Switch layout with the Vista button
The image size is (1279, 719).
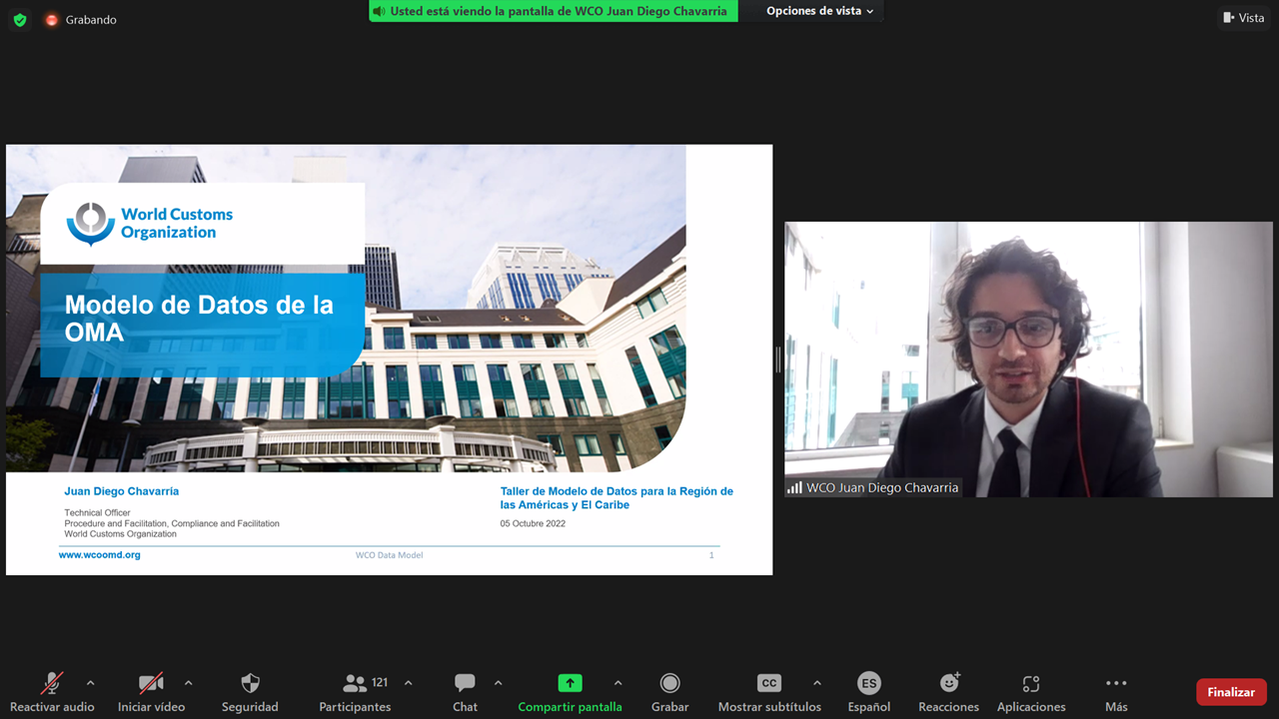(x=1244, y=18)
